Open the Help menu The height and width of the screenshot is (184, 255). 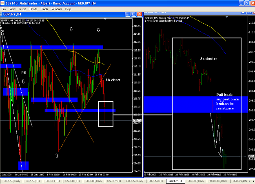click(x=68, y=9)
